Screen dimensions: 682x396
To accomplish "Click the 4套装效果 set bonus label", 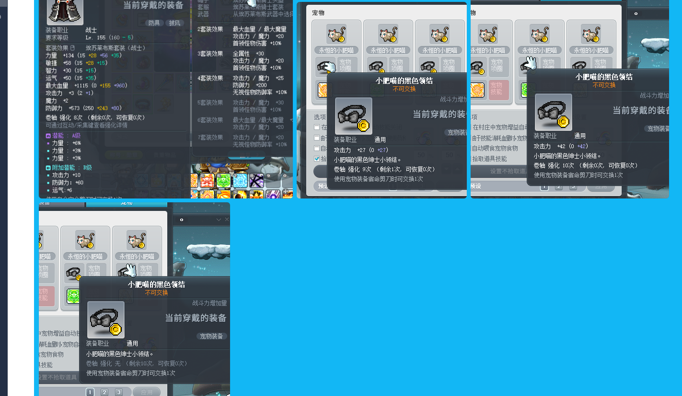I will coord(210,78).
